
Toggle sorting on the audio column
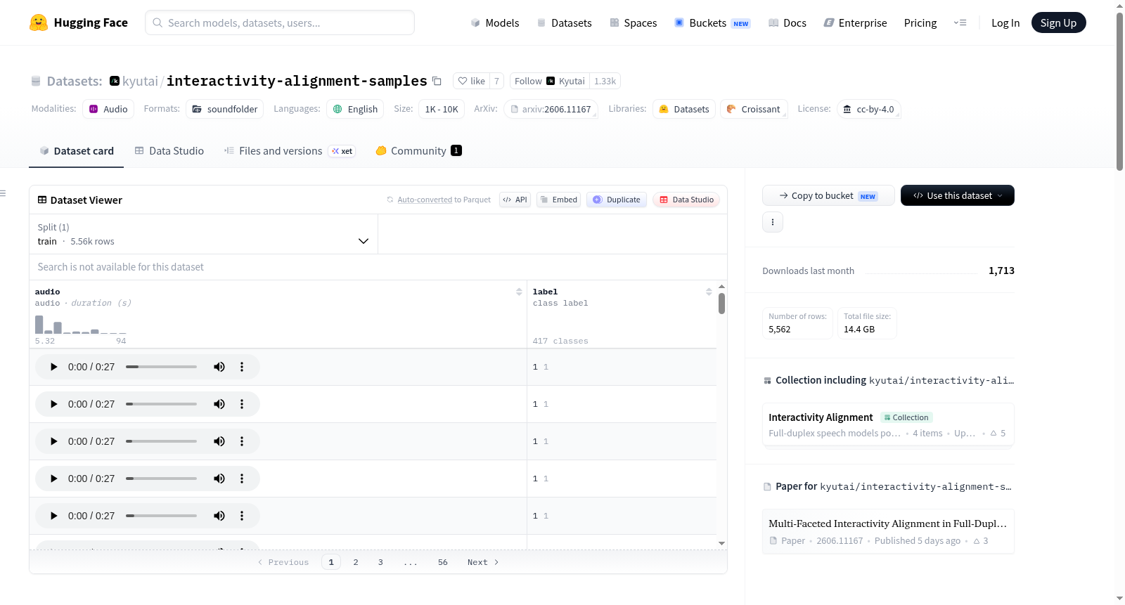coord(519,292)
